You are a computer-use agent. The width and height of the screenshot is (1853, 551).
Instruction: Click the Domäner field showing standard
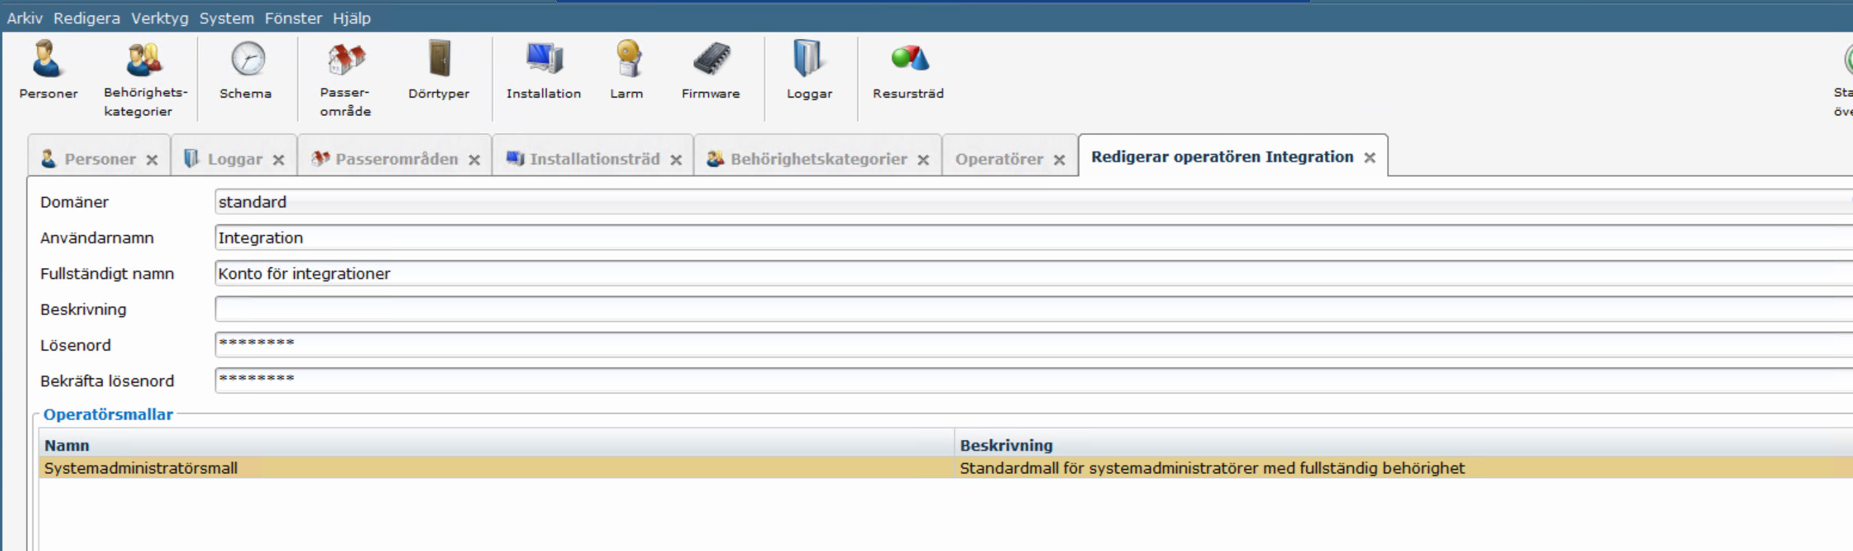click(1034, 202)
